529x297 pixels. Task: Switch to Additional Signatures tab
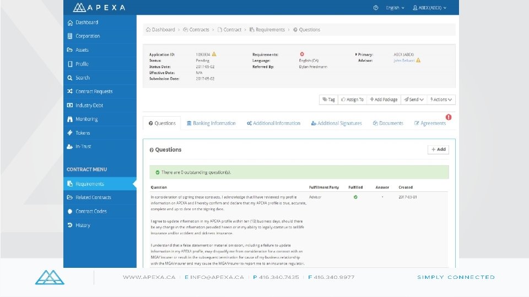tap(336, 123)
